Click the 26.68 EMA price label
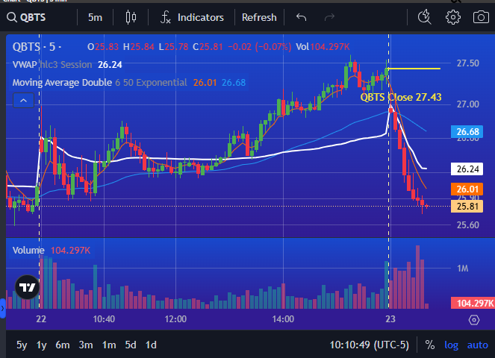The image size is (495, 358). 467,132
